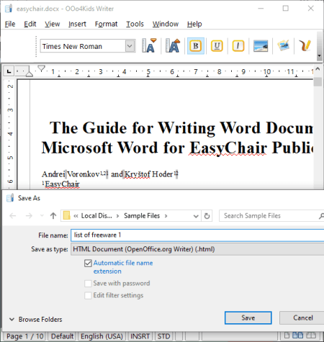Click the chevron after Local Disk
The height and width of the screenshot is (342, 324).
tap(117, 216)
